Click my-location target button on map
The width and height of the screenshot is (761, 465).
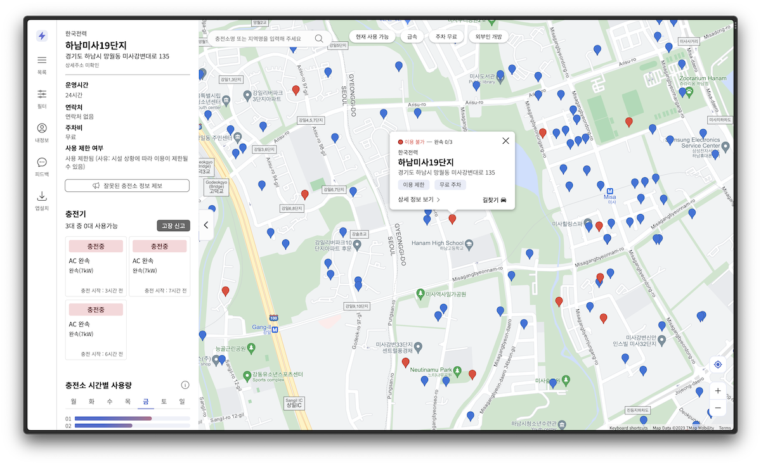[718, 364]
